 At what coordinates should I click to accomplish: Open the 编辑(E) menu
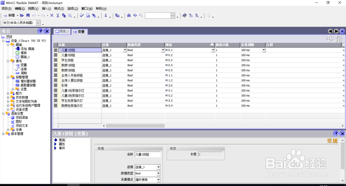[20, 9]
